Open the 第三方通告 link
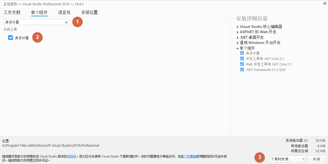The image size is (328, 164). tap(188, 156)
